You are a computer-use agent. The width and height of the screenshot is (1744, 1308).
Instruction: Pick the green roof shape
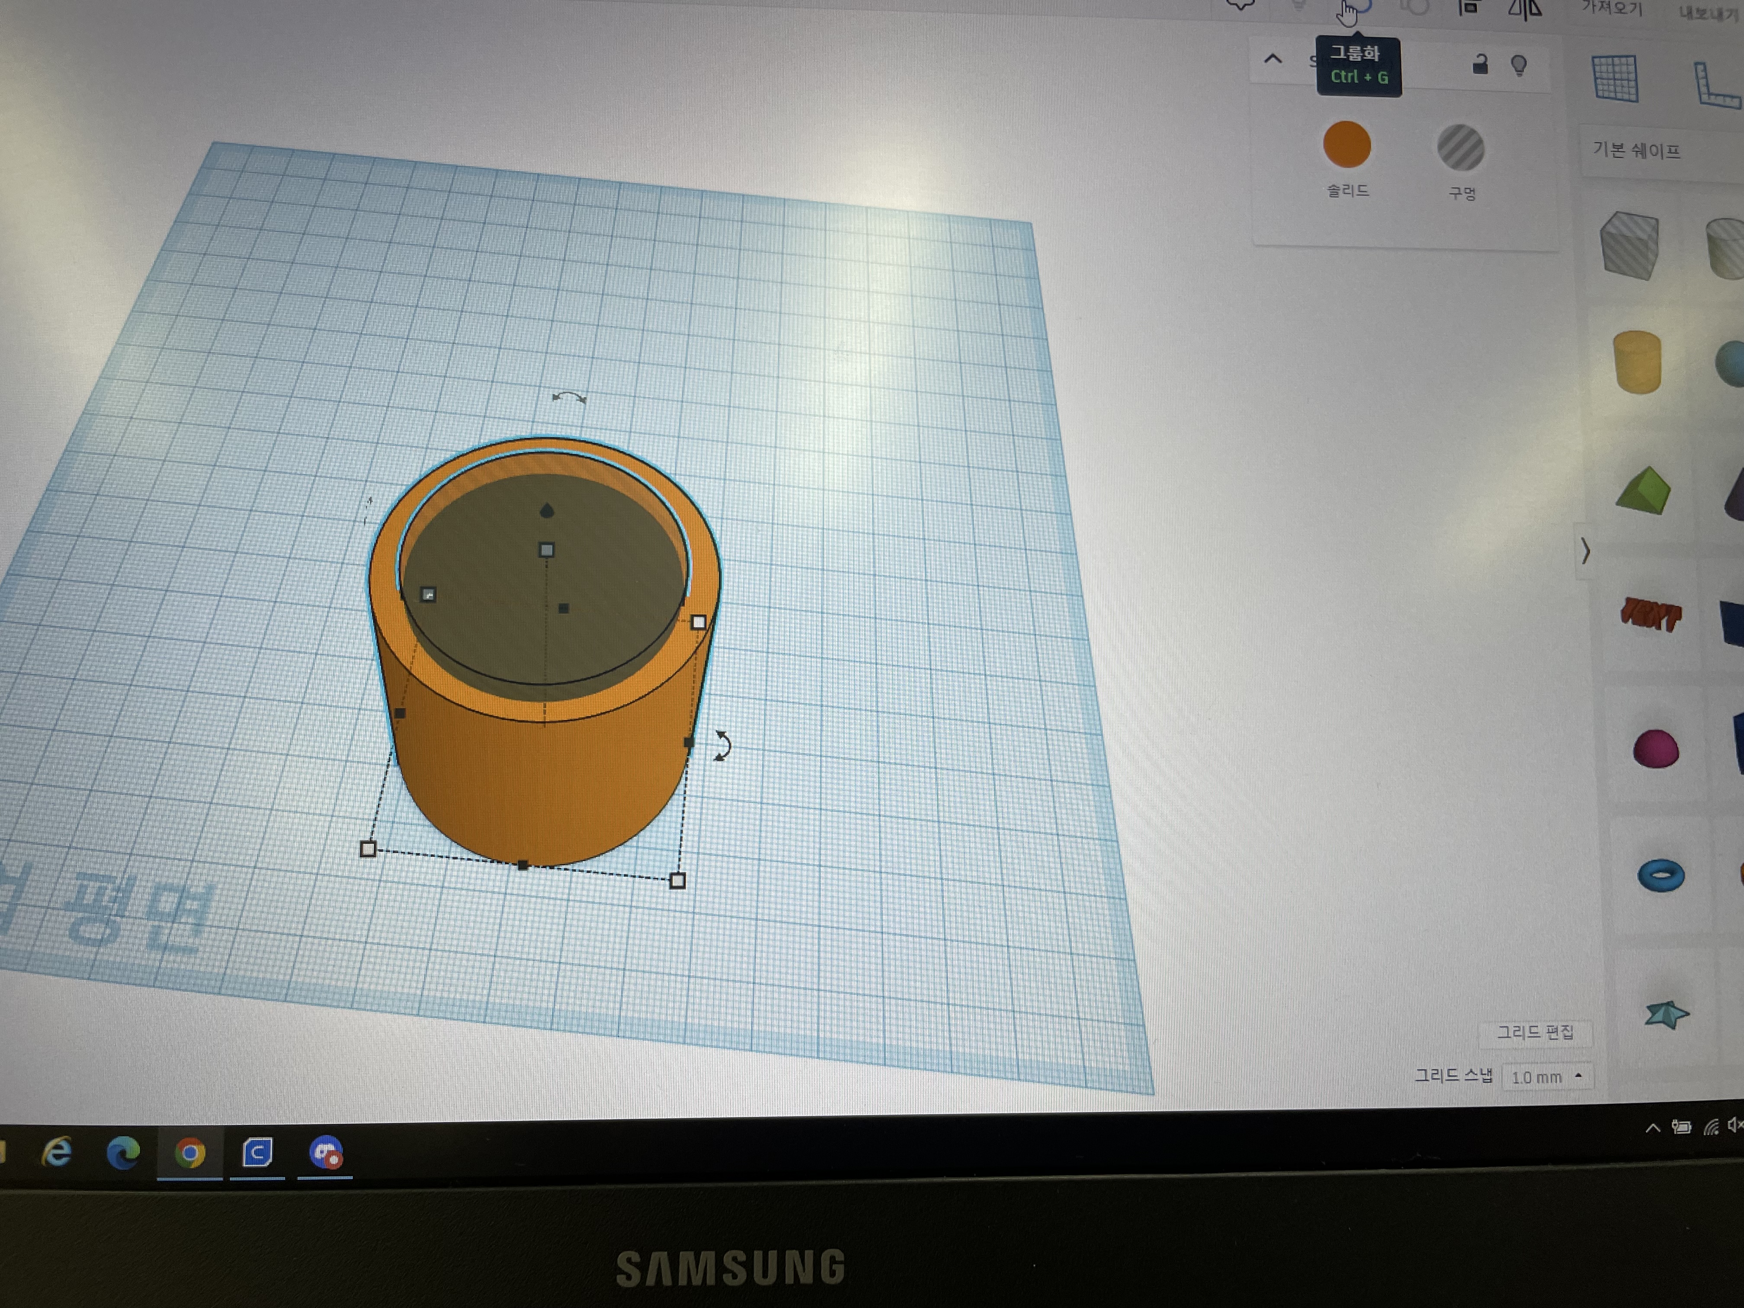pos(1643,490)
